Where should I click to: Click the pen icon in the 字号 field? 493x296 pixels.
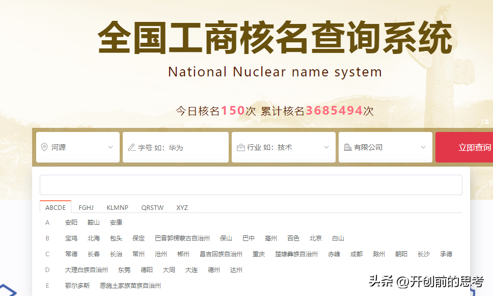[x=132, y=147]
